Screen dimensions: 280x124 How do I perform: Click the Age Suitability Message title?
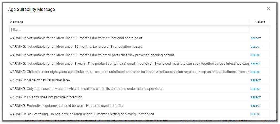31,9
